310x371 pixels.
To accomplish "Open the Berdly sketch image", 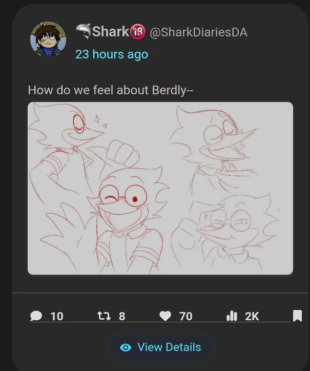I will (160, 188).
